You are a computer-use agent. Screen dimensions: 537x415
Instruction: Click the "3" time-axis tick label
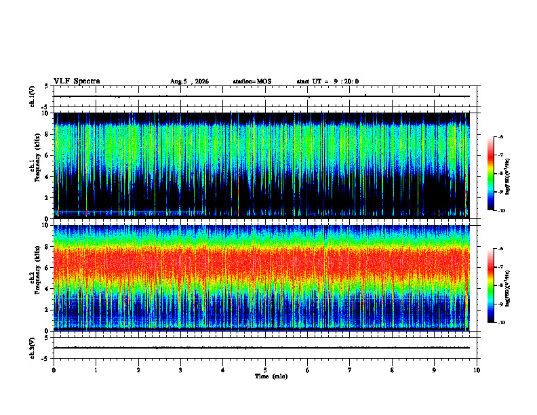click(180, 370)
